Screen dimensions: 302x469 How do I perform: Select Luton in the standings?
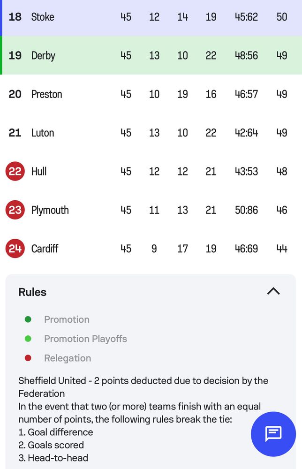click(x=43, y=133)
